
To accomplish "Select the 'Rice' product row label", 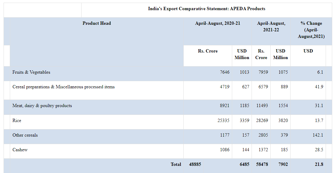I will click(x=17, y=121).
